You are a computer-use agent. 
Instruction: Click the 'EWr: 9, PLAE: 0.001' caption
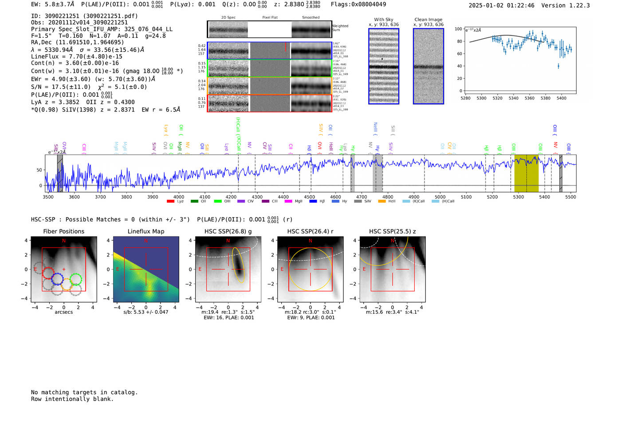coord(311,318)
